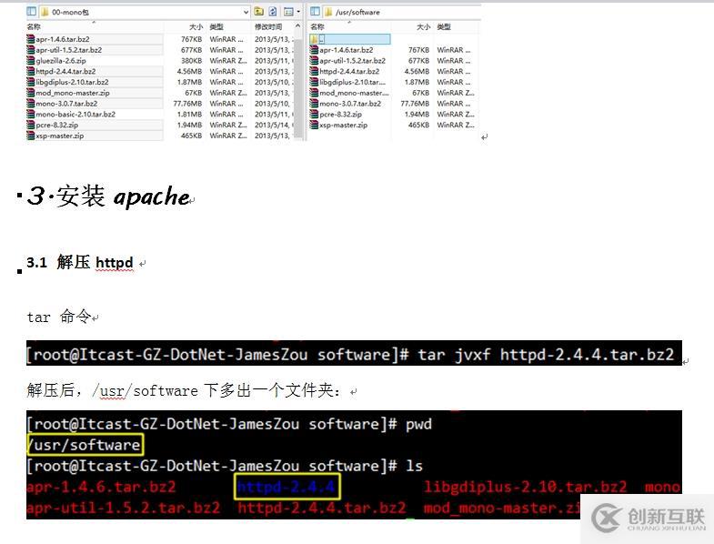The width and height of the screenshot is (714, 544).
Task: Click archive icon of libgdiplus-2.10.tar in right pane
Action: 314,82
